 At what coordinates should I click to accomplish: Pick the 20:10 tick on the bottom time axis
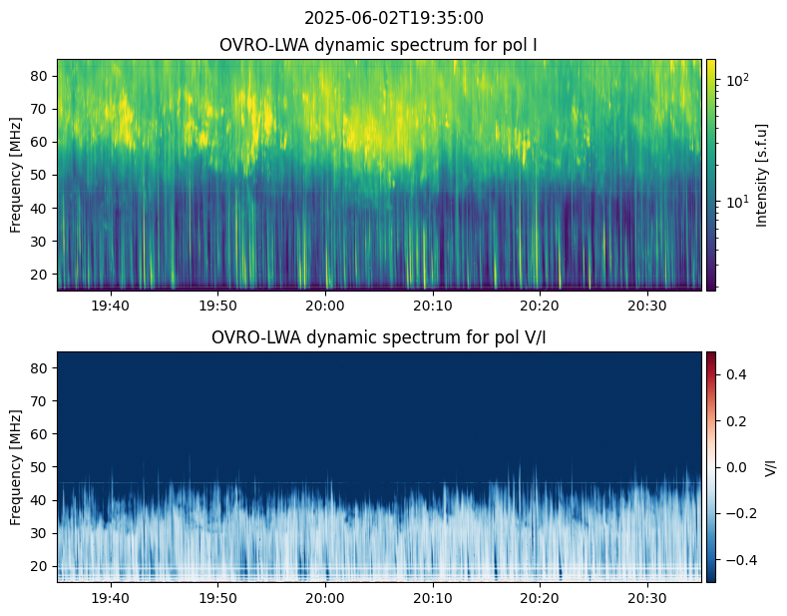(x=432, y=597)
